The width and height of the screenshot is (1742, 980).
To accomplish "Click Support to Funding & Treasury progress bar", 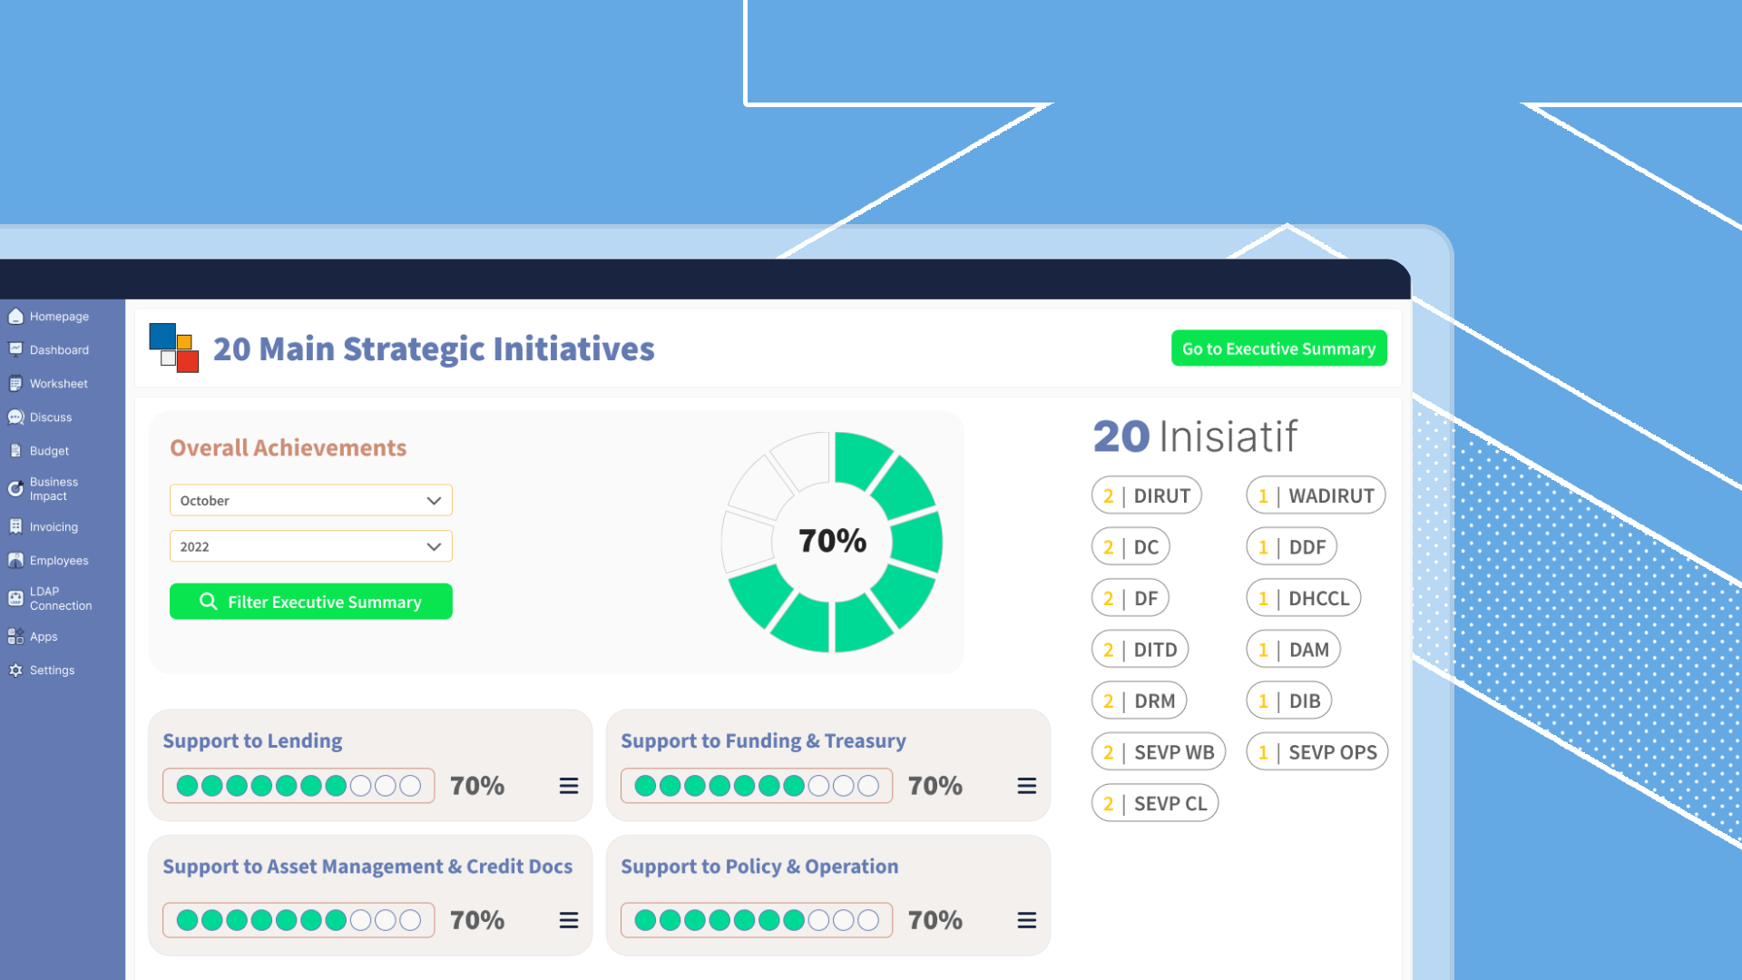I will [x=756, y=786].
